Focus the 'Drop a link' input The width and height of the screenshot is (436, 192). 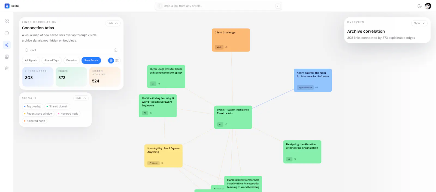point(219,6)
